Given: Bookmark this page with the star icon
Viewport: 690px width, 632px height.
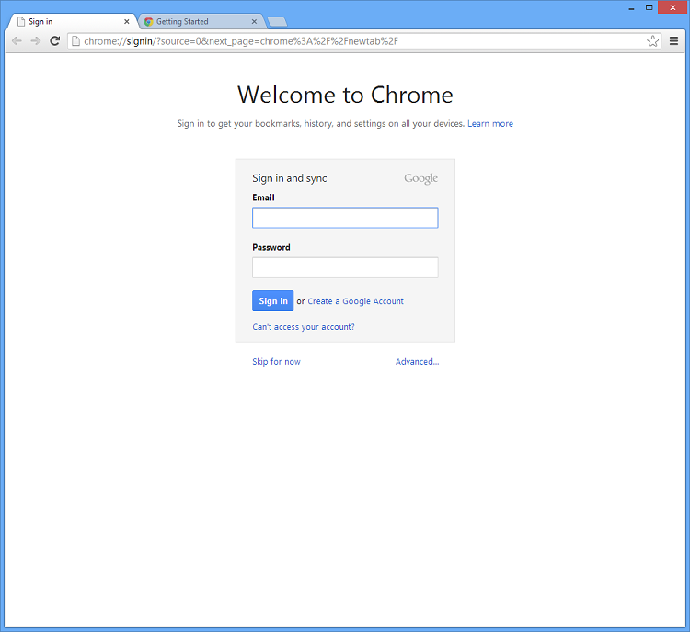Looking at the screenshot, I should pyautogui.click(x=652, y=41).
